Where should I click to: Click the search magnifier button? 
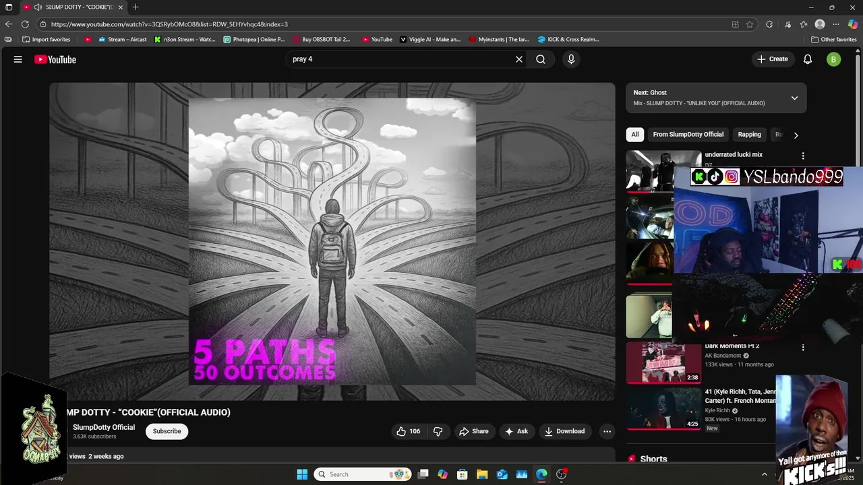[541, 59]
